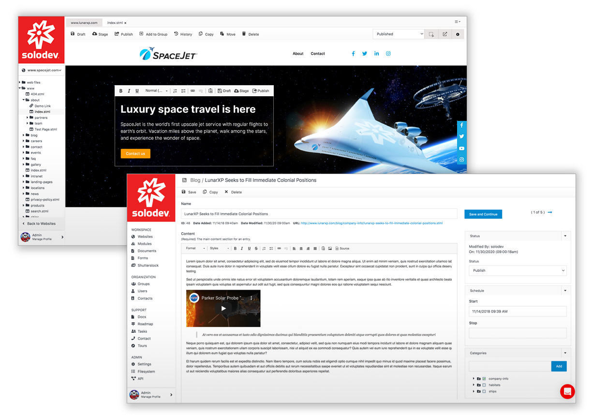Click the Draft save icon in the top toolbar

point(73,34)
